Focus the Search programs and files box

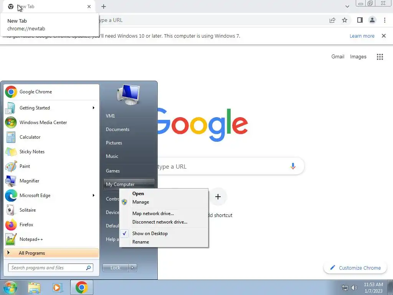pyautogui.click(x=51, y=268)
